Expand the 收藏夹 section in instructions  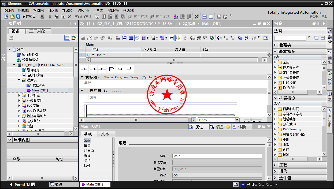275,45
